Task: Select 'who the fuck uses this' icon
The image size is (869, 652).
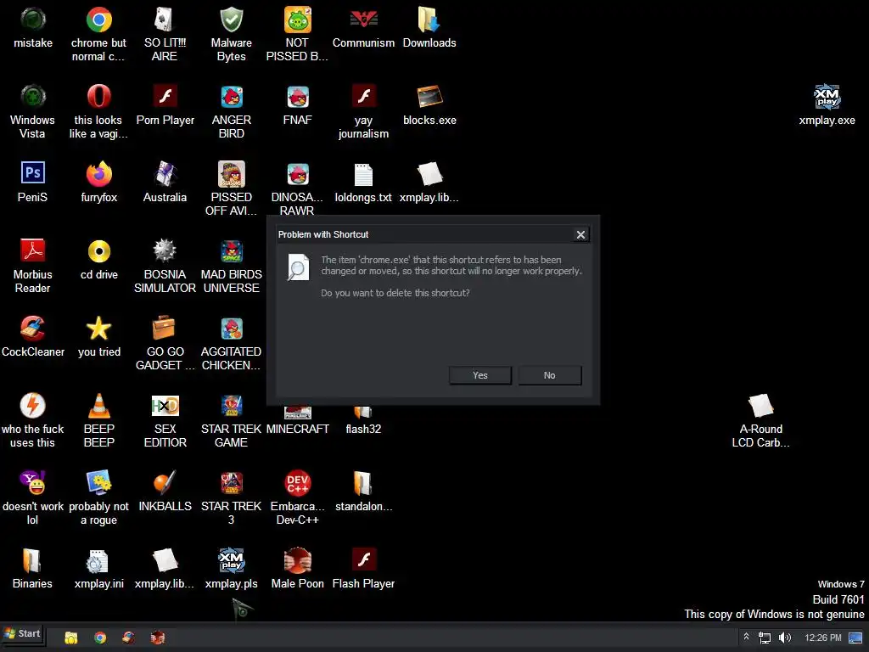Action: [33, 420]
